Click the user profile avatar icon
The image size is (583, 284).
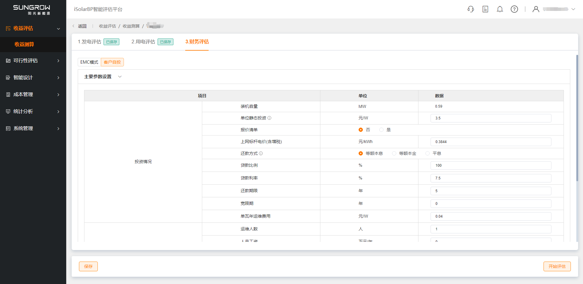point(536,9)
